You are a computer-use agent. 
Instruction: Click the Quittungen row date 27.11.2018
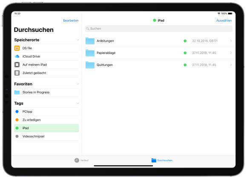[204, 65]
